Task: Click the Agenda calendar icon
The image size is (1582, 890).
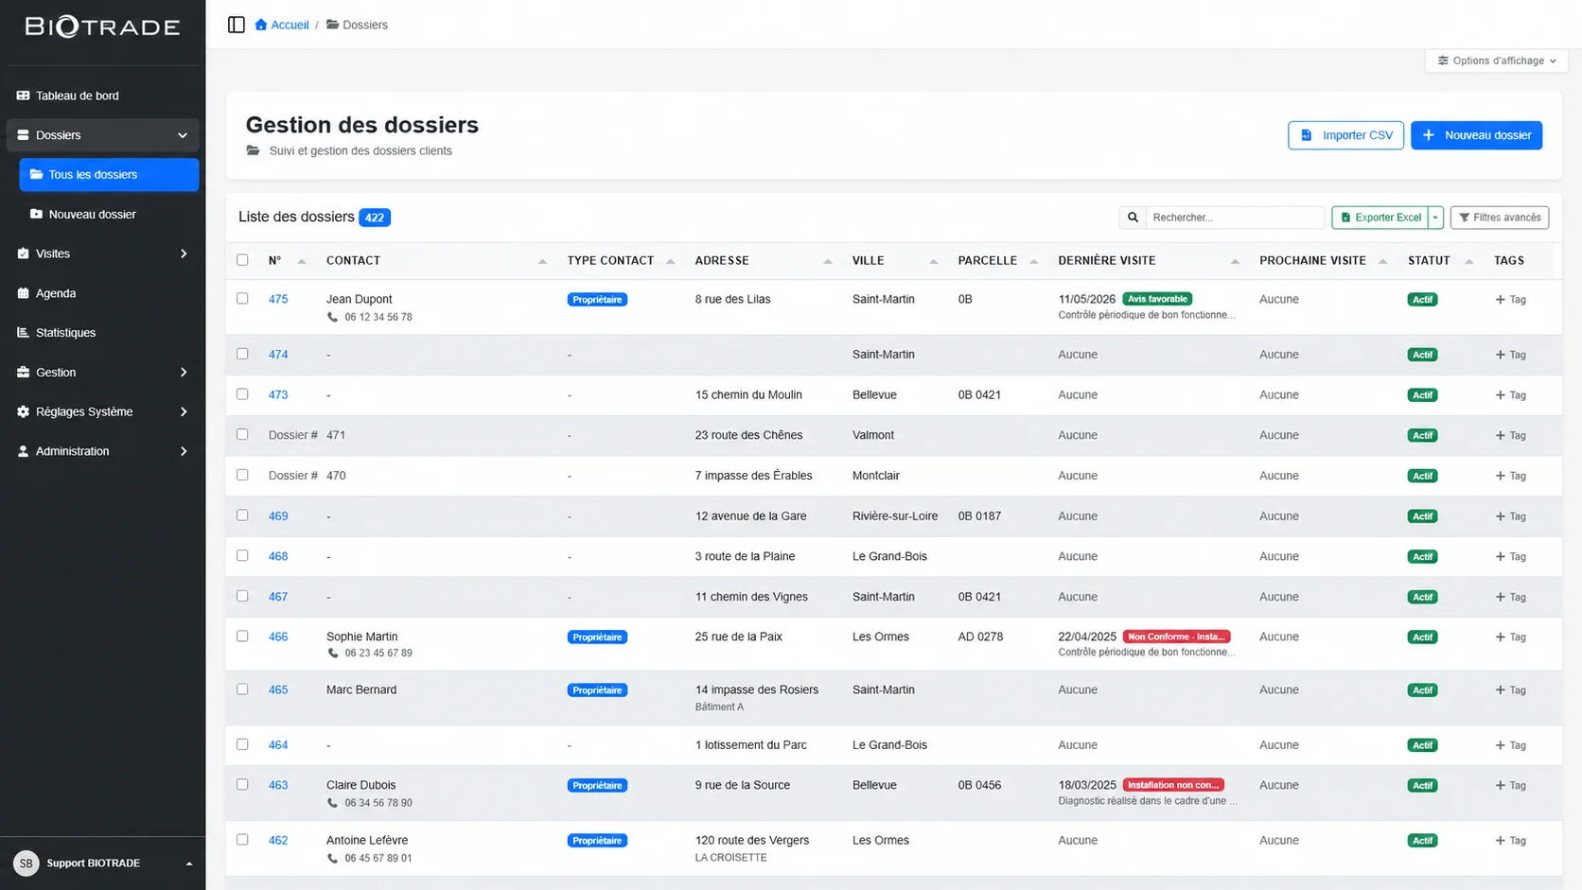Action: pyautogui.click(x=24, y=293)
